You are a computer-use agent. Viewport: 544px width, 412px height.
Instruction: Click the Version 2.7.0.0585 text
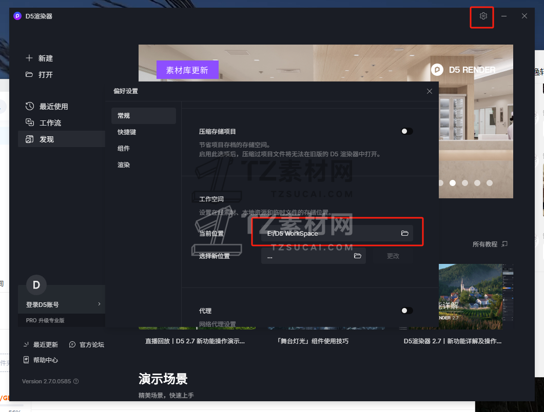(x=46, y=381)
